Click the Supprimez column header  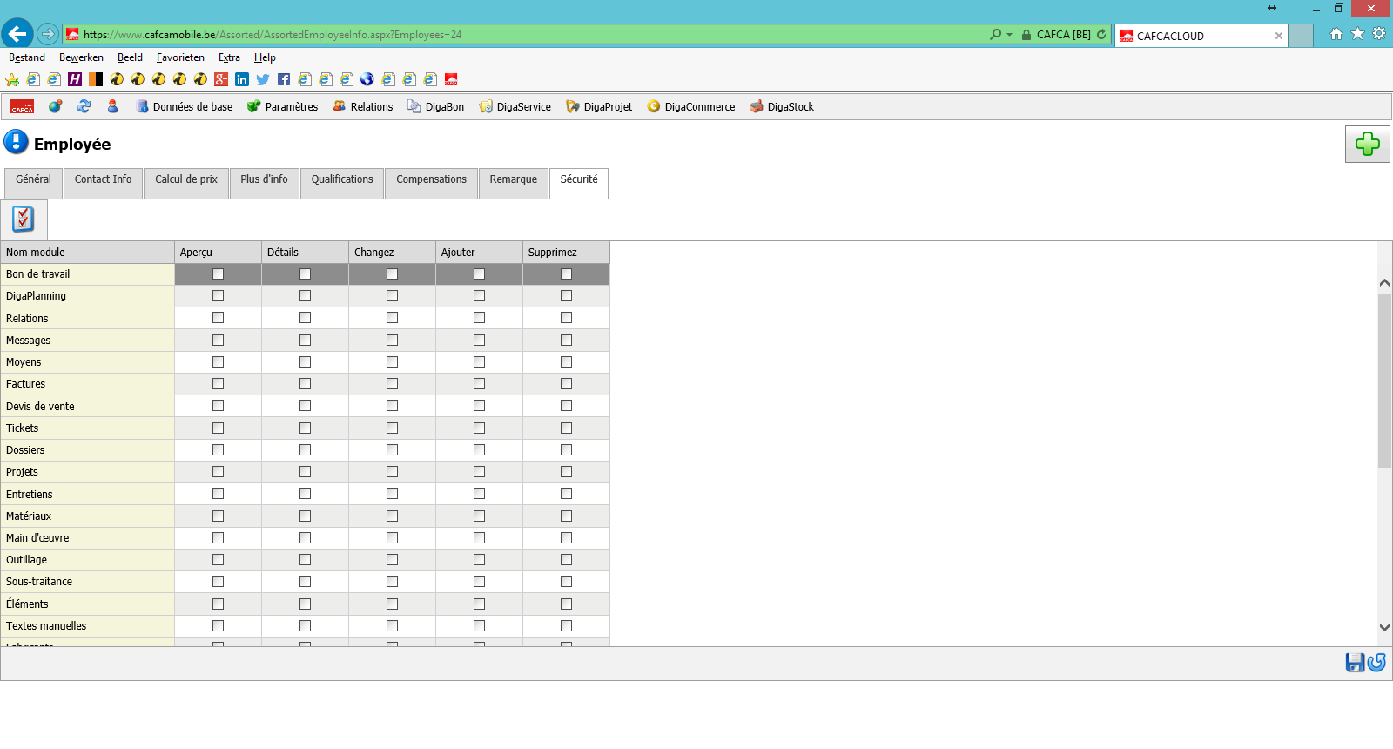pyautogui.click(x=566, y=253)
